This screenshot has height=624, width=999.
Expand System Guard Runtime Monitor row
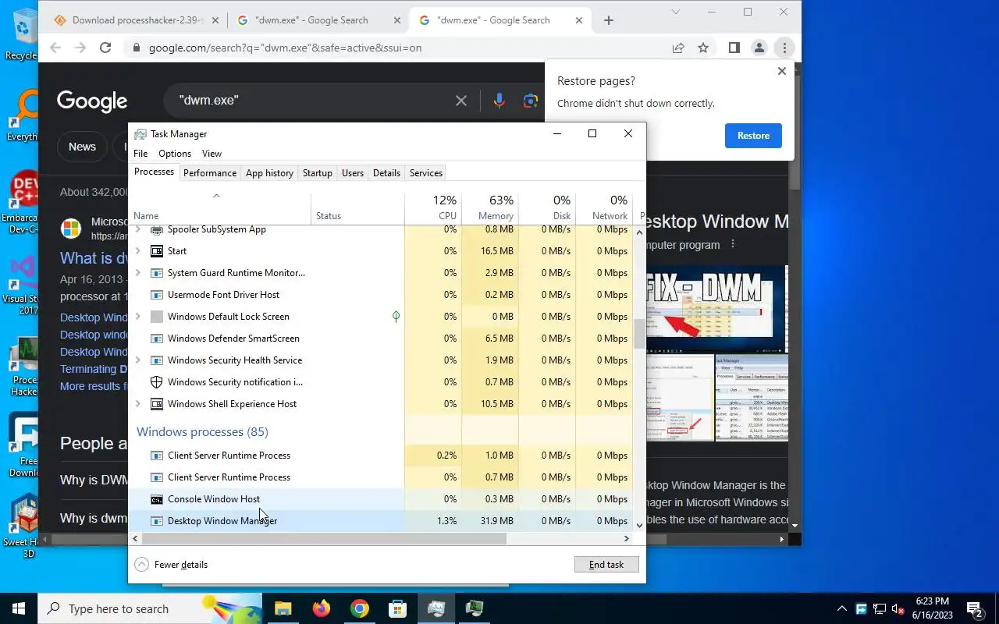point(138,273)
